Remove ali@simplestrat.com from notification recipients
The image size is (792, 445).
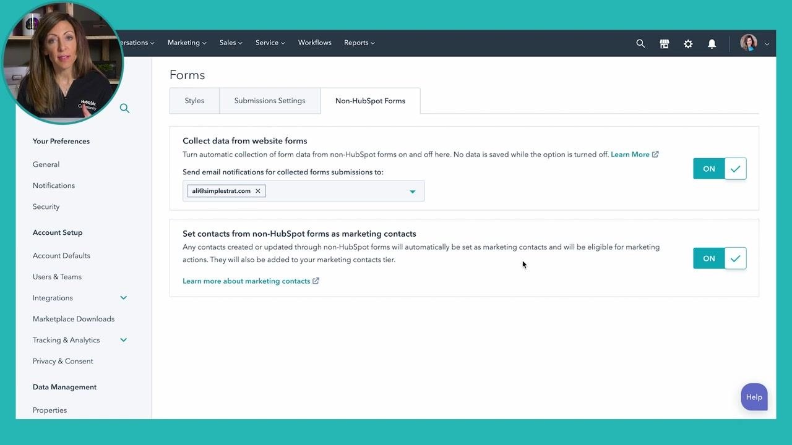[x=258, y=191]
